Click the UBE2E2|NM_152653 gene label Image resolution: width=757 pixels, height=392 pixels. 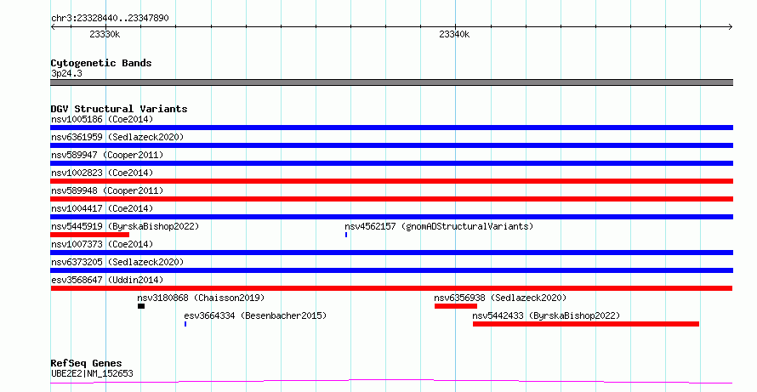92,373
